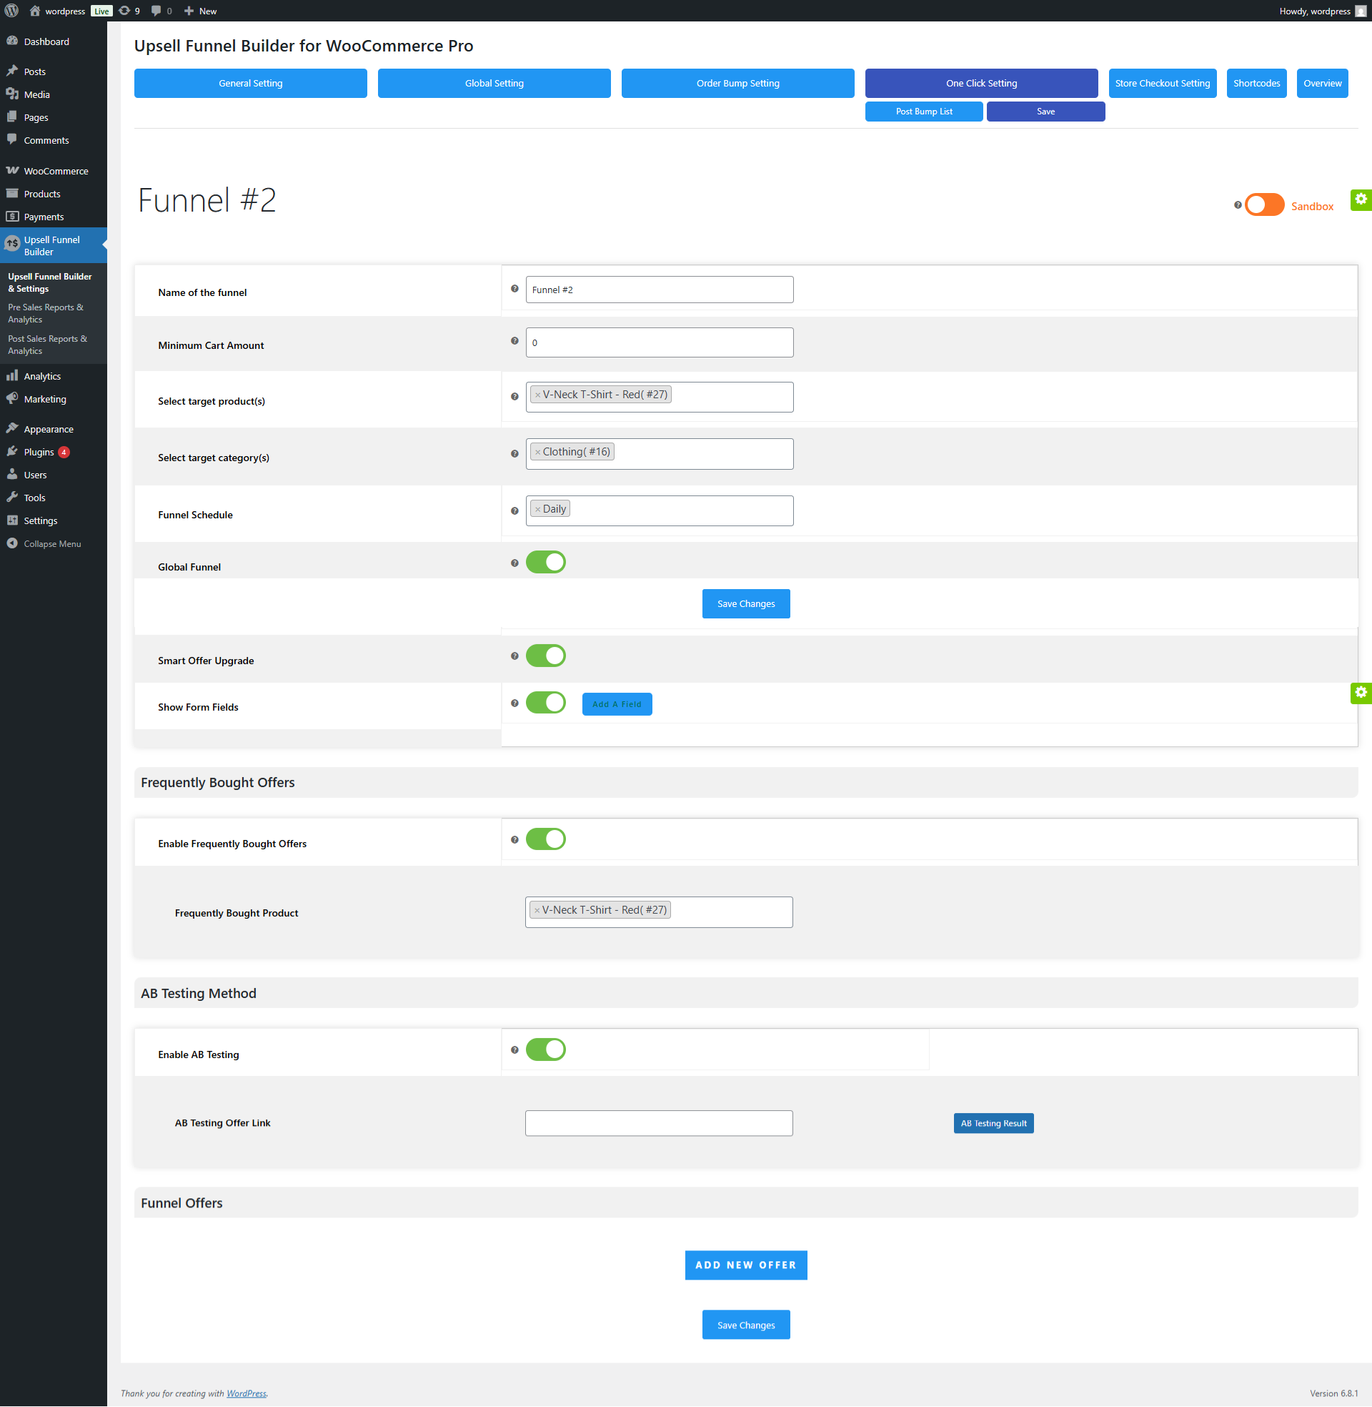This screenshot has height=1407, width=1372.
Task: Click the Upsell Funnel Builder sidebar icon
Action: (12, 245)
